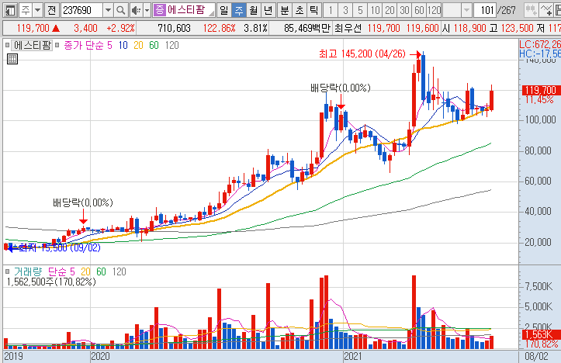Click the candlestick compare chart icon
The height and width of the screenshot is (363, 561).
click(x=531, y=10)
